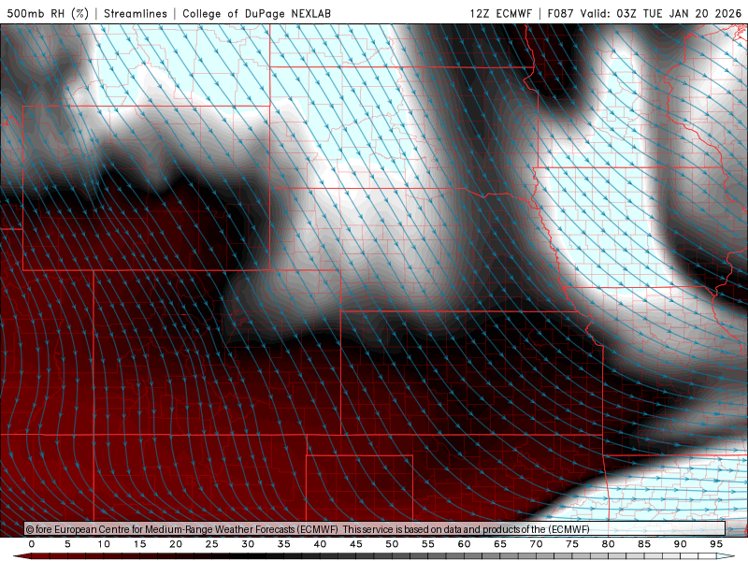Click the 5 value on the colorbar
The image size is (748, 561).
tap(67, 544)
